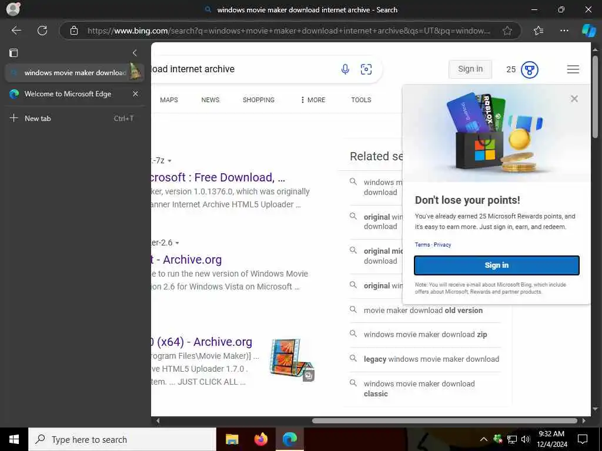602x451 pixels.
Task: Open the (x64) - Archive.org result
Action: (202, 342)
